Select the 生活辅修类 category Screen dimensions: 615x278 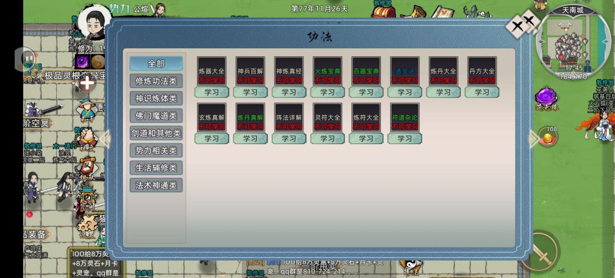[156, 168]
